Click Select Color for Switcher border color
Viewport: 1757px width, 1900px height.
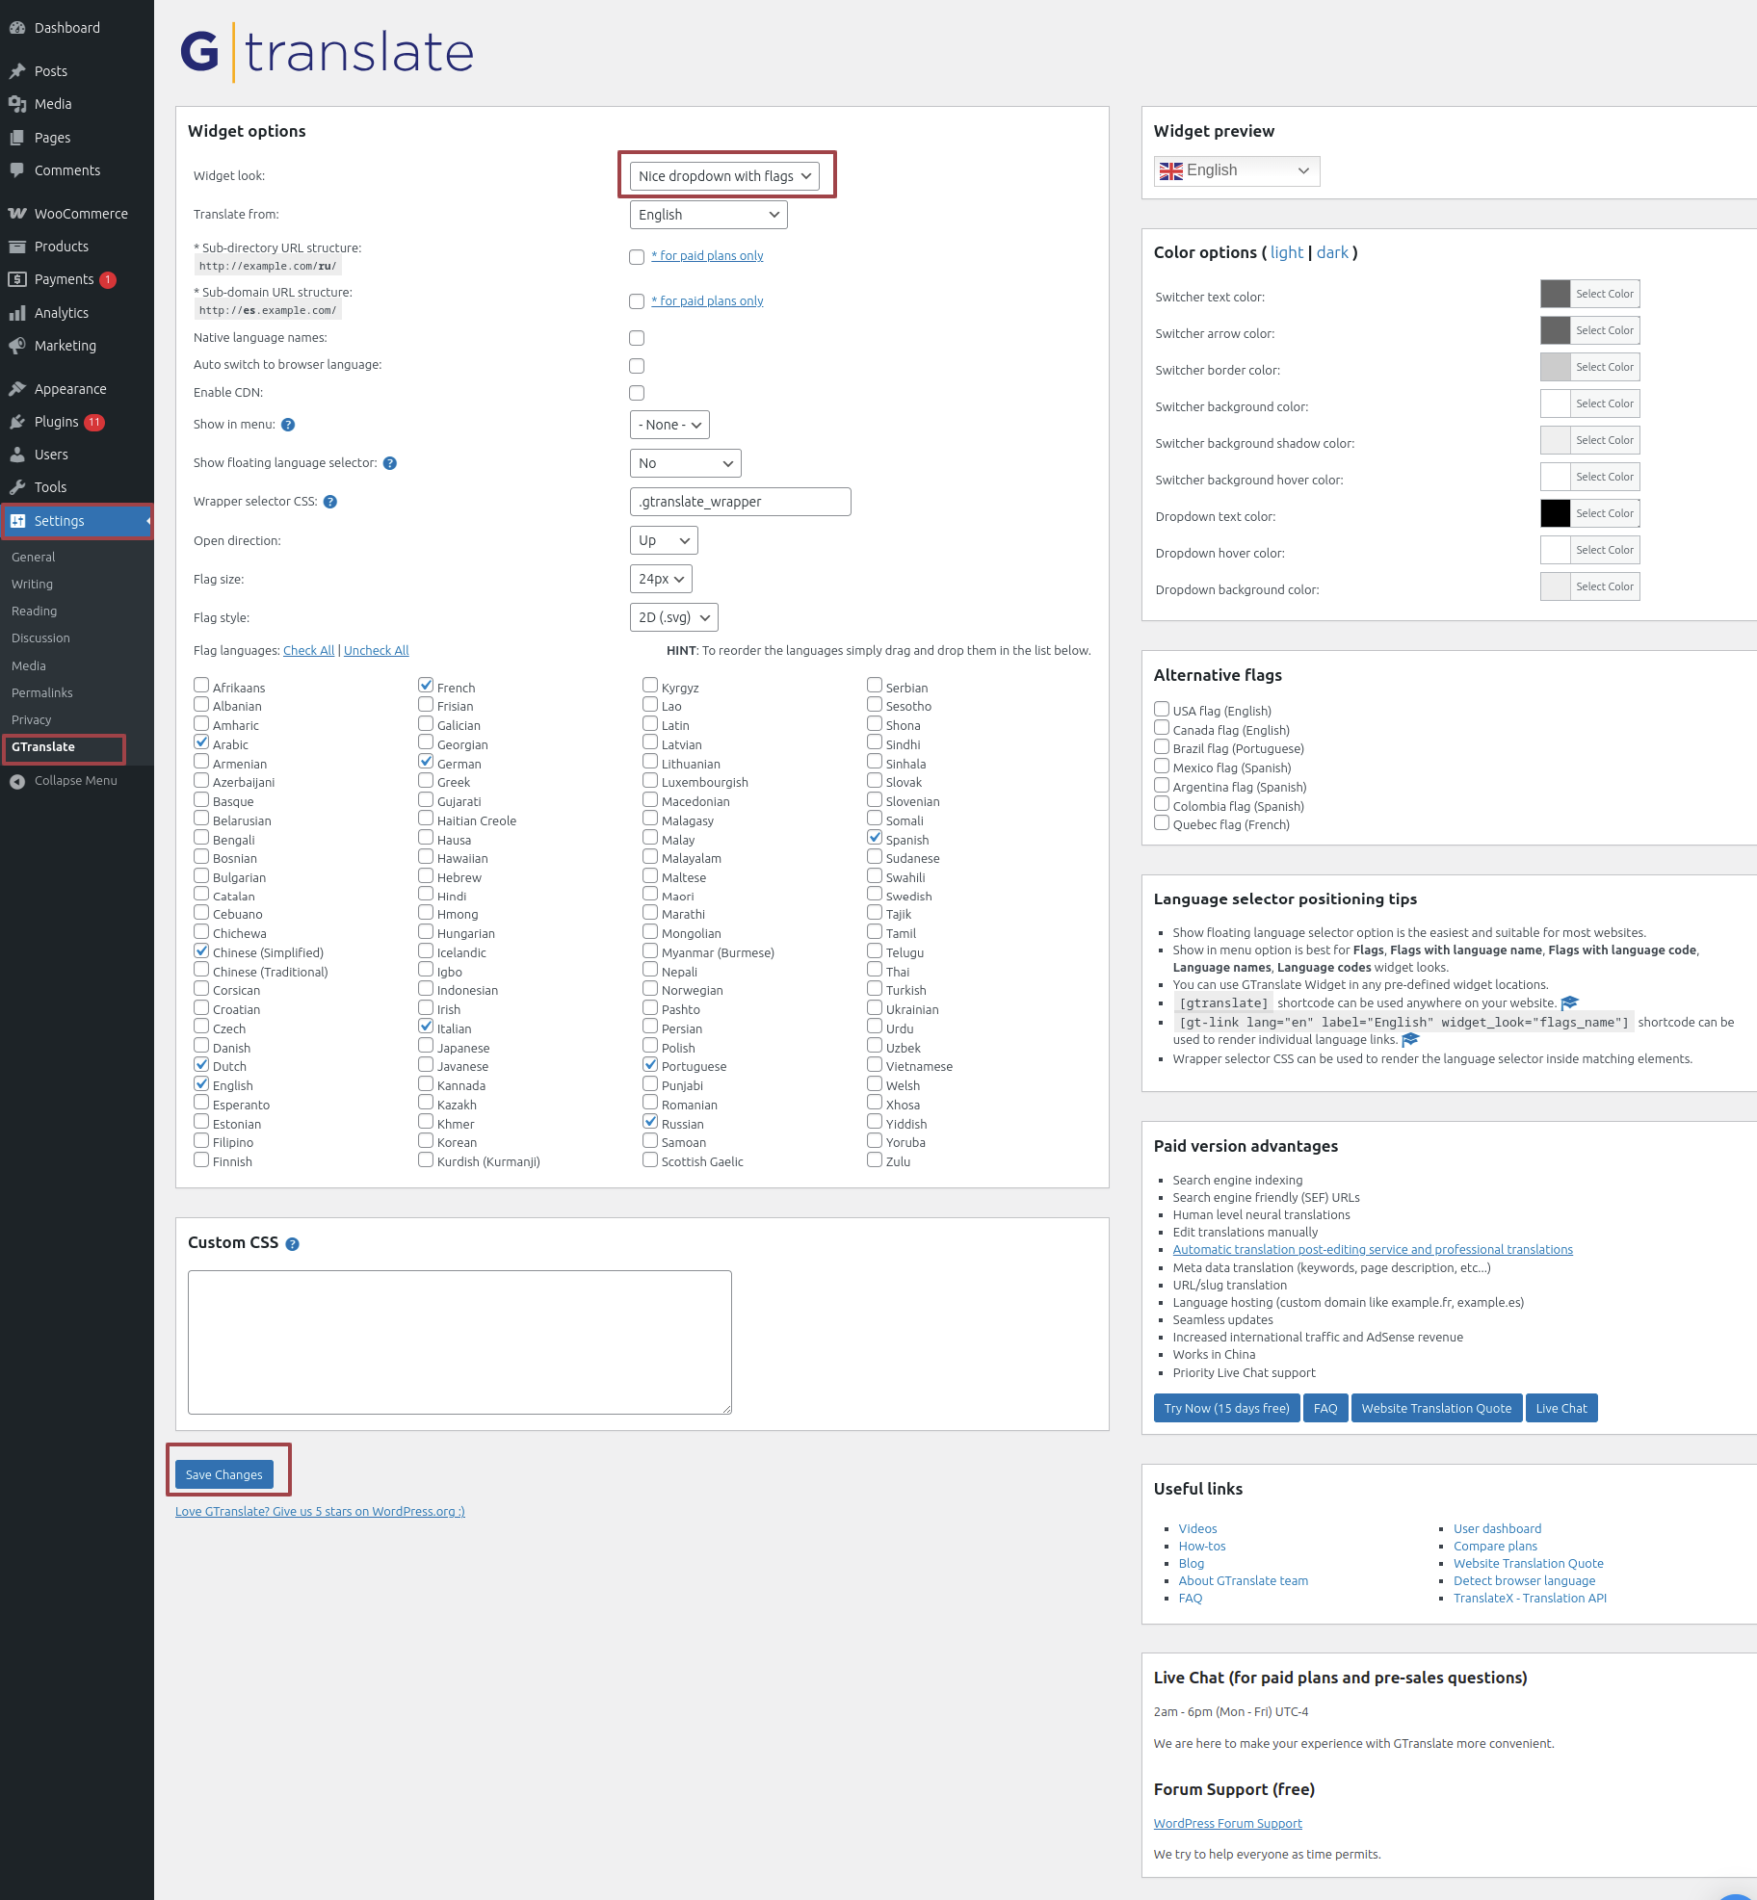(x=1605, y=367)
